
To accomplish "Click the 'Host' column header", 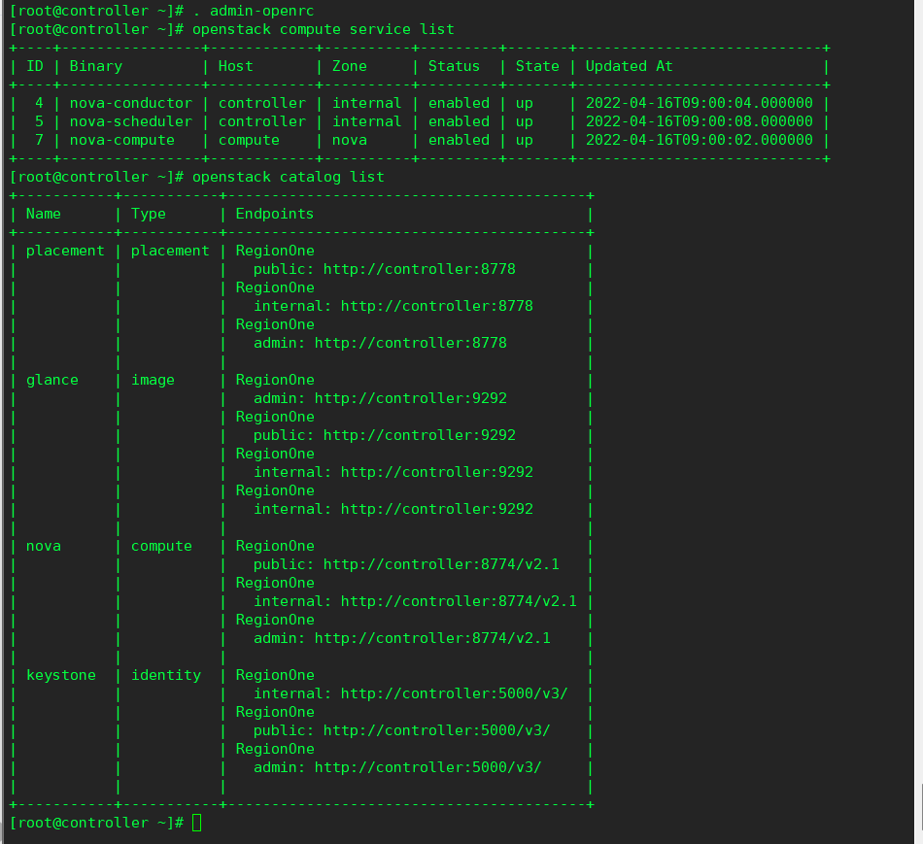I will (x=235, y=66).
